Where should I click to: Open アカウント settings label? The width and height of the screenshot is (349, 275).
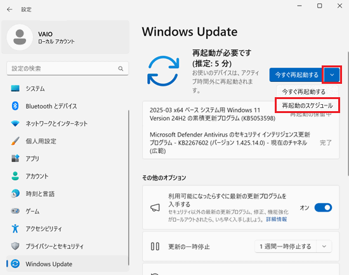click(x=37, y=176)
